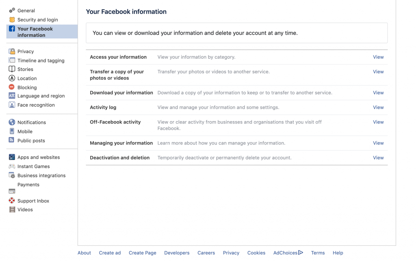Click the AdChoices triangle icon in footer
Viewport: 416px width, 262px height.
301,253
